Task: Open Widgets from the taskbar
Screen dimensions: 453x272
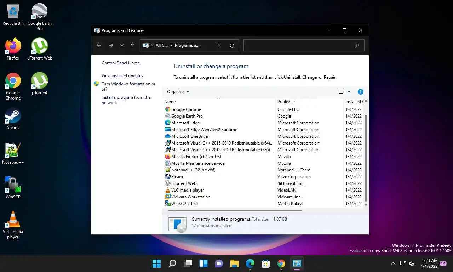Action: point(203,263)
